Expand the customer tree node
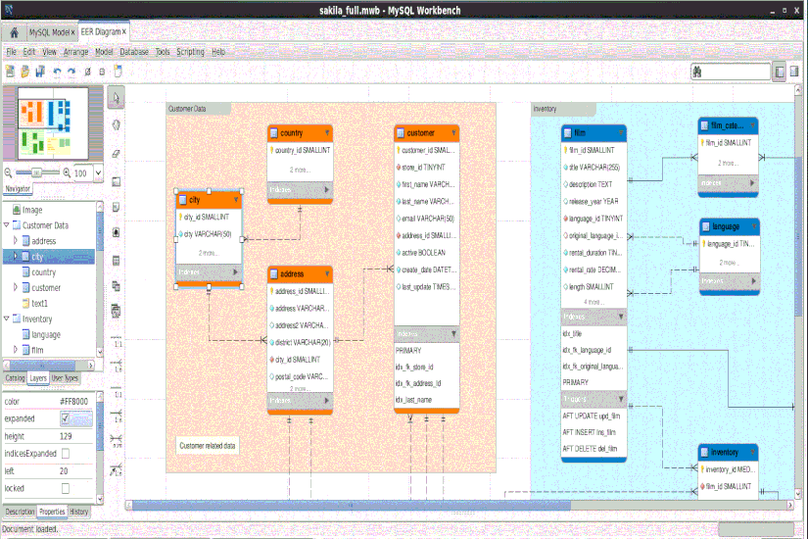This screenshot has width=808, height=539. tap(16, 287)
